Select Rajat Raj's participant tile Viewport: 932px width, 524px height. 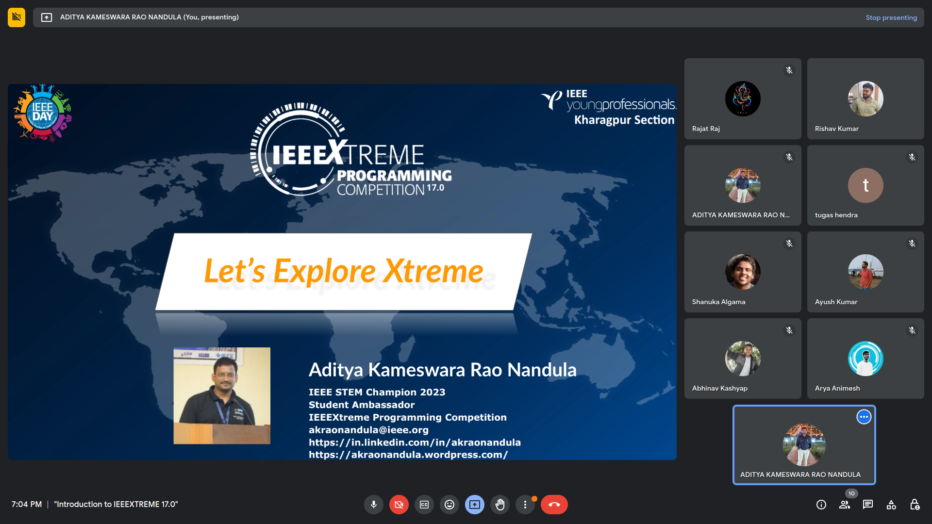coord(743,98)
